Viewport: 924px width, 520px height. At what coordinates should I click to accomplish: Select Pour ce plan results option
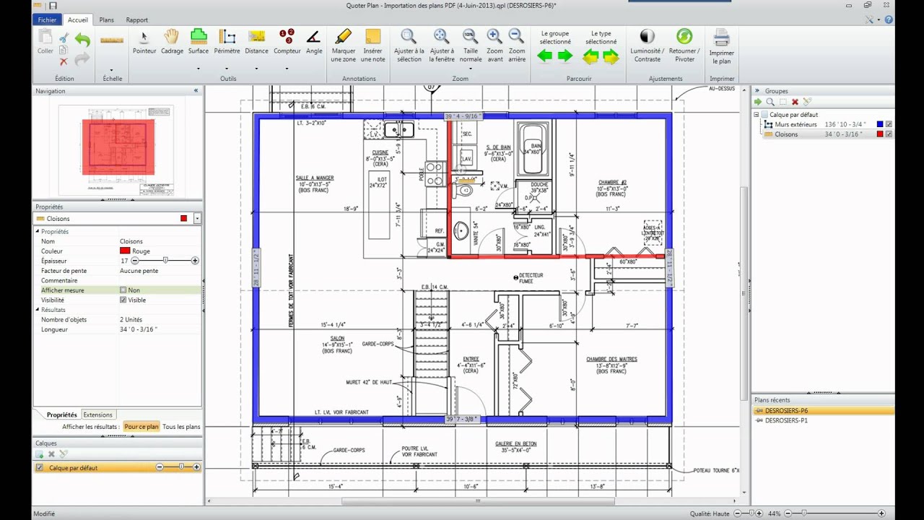pyautogui.click(x=141, y=427)
